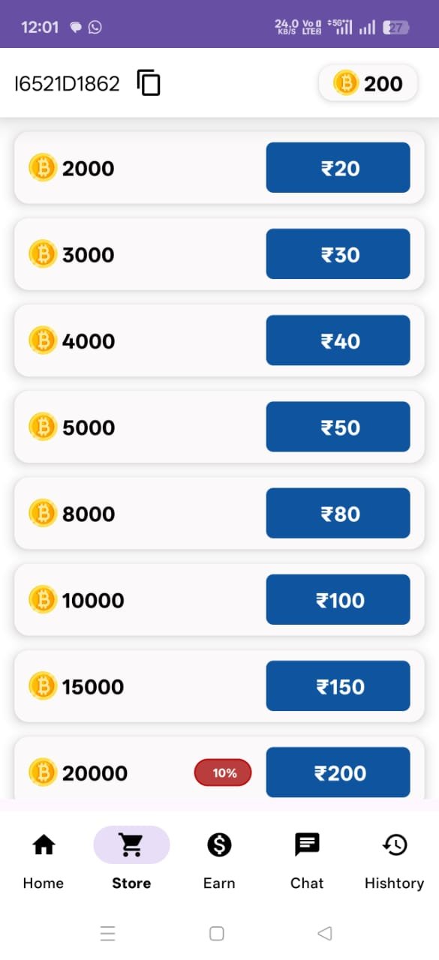Image resolution: width=439 pixels, height=960 pixels.
Task: Open Earn via the dollar icon
Action: (x=218, y=844)
